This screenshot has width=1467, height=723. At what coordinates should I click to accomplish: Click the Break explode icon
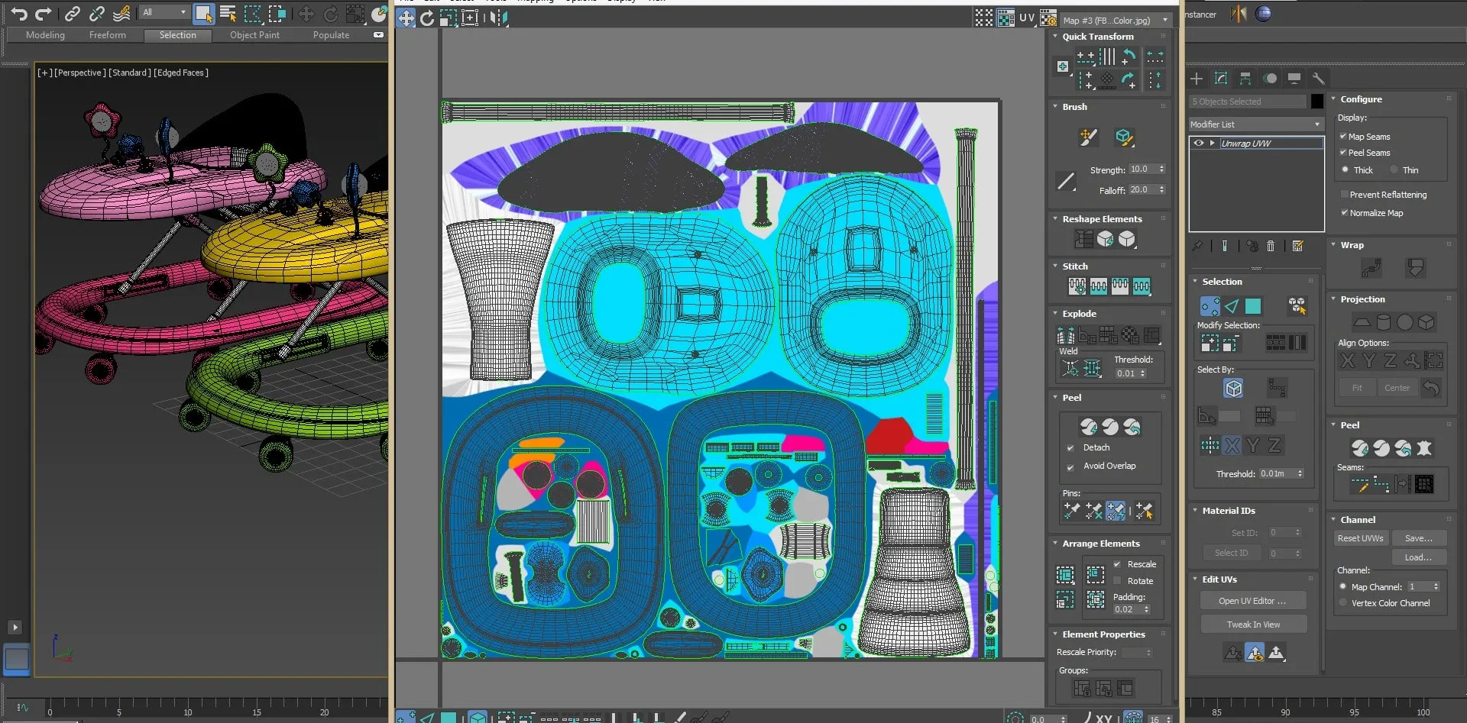(x=1066, y=335)
